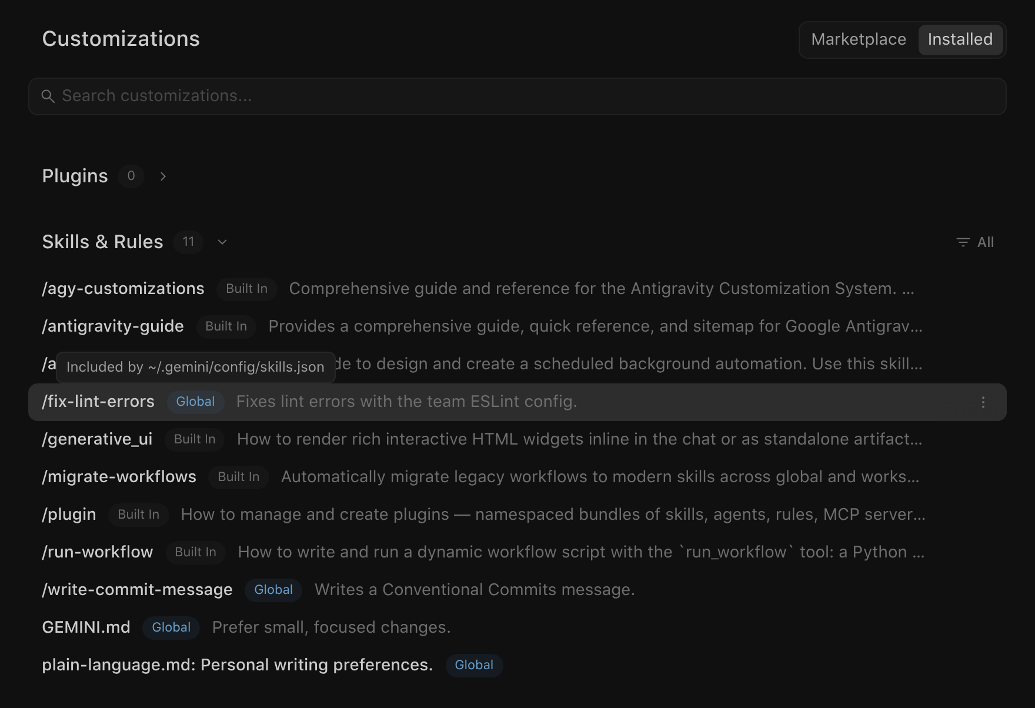Screen dimensions: 1035x708
Task: Collapse the Skills & Rules section chevron
Action: [222, 242]
